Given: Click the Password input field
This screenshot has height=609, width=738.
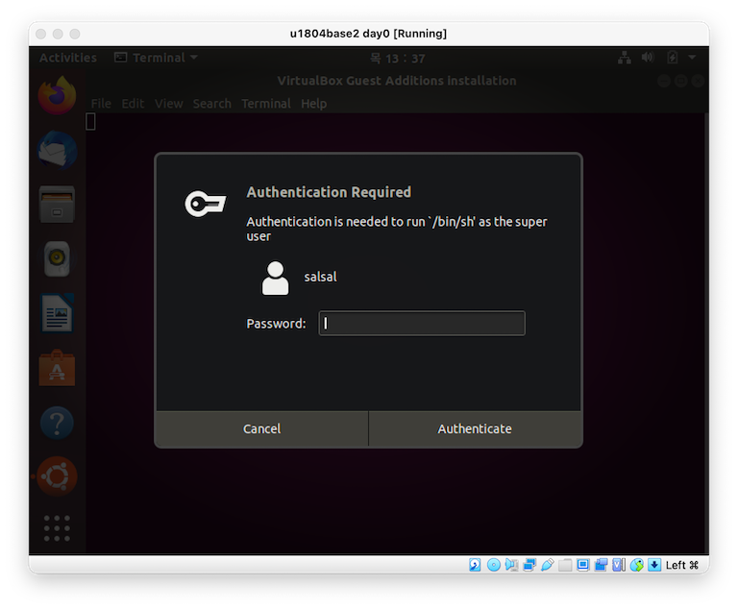Looking at the screenshot, I should click(422, 324).
